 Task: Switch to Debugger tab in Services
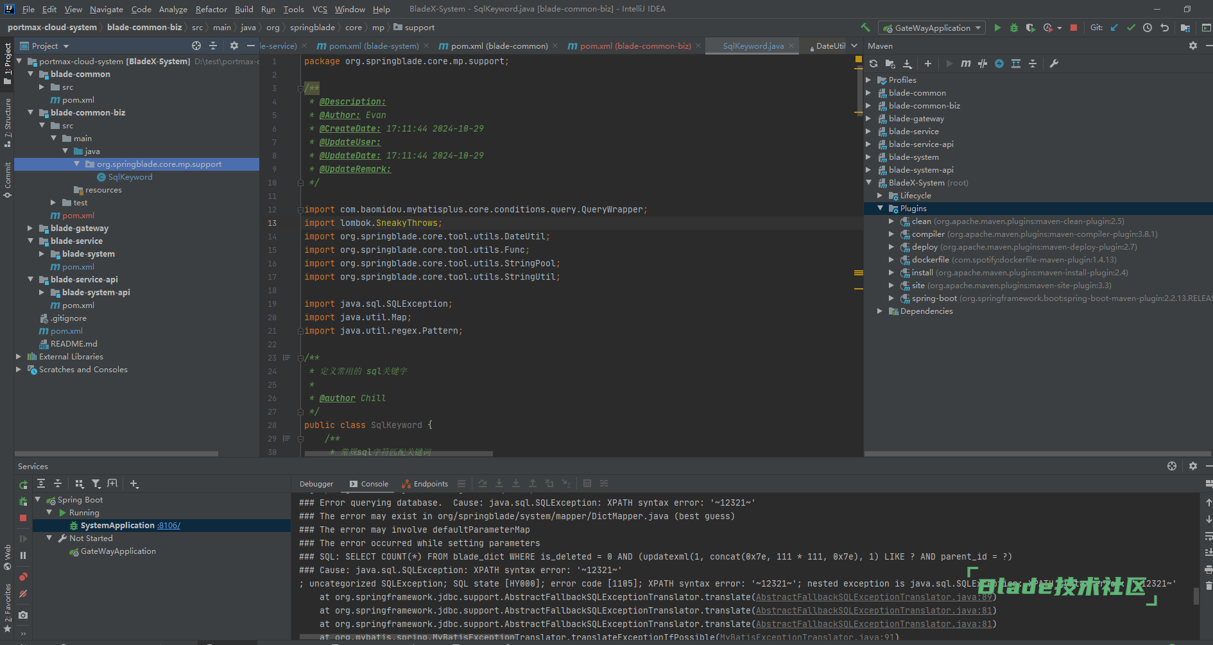point(316,484)
